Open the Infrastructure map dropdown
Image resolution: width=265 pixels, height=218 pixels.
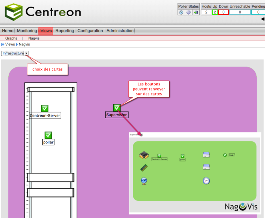coord(26,54)
